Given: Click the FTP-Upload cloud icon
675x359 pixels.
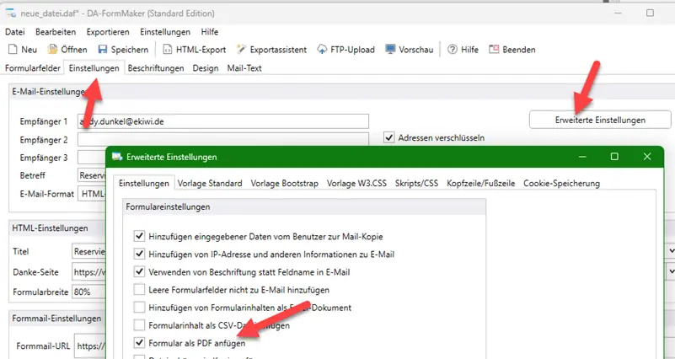Looking at the screenshot, I should pyautogui.click(x=323, y=50).
